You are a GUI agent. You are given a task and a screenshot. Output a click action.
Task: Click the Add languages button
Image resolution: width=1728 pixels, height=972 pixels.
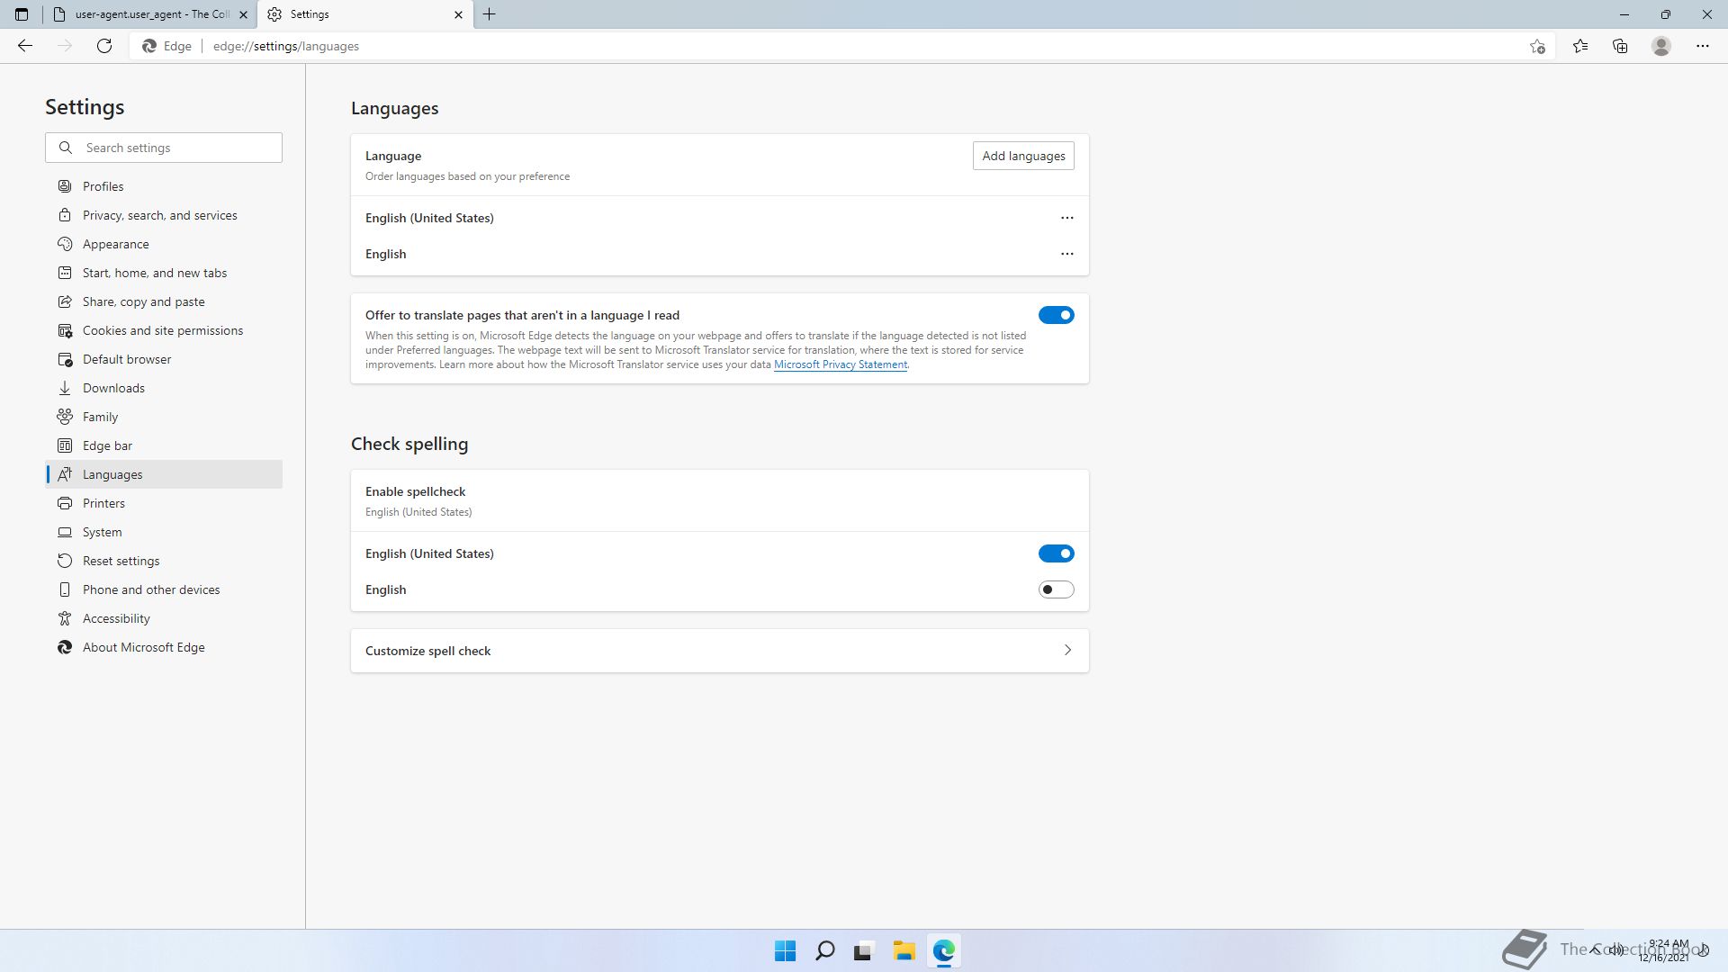pyautogui.click(x=1022, y=156)
